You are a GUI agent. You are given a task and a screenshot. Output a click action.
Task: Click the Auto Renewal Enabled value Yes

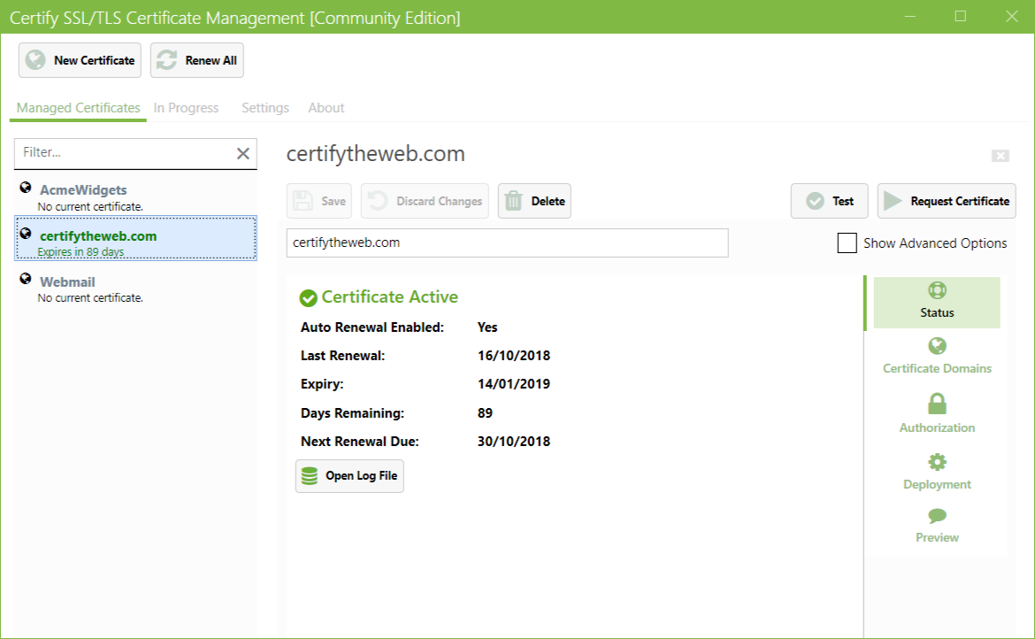point(487,327)
